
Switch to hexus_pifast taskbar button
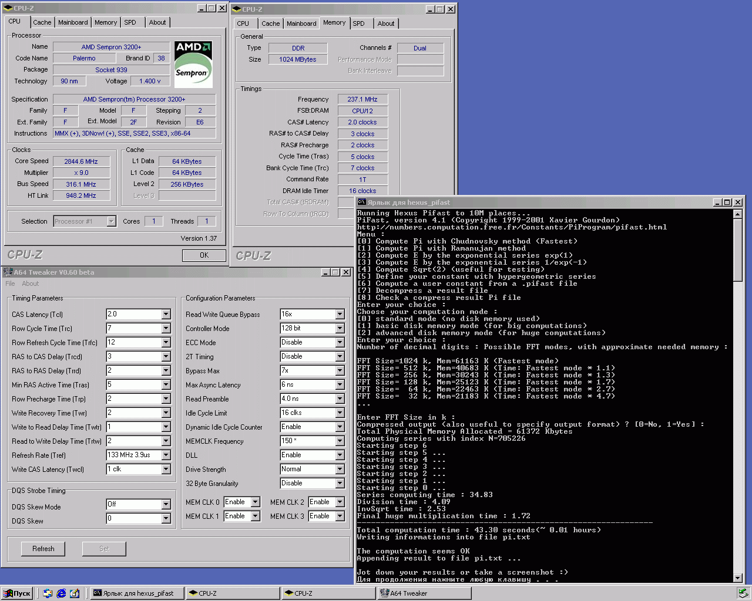pos(137,593)
